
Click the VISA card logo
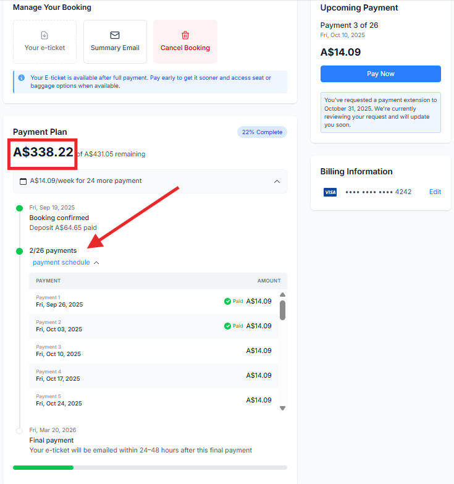point(330,192)
